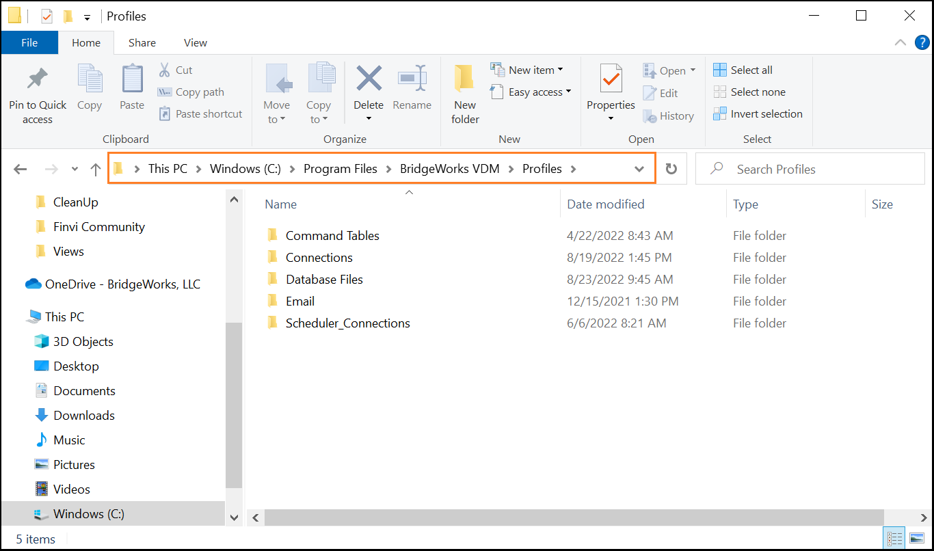Create a New folder

[x=465, y=95]
